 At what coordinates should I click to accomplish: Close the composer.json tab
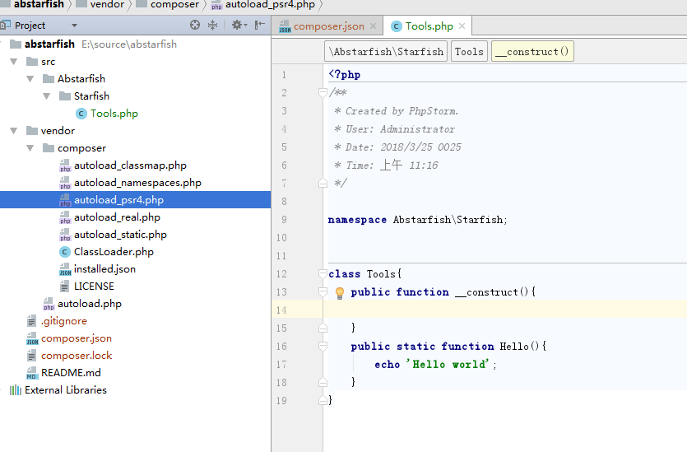click(x=373, y=26)
